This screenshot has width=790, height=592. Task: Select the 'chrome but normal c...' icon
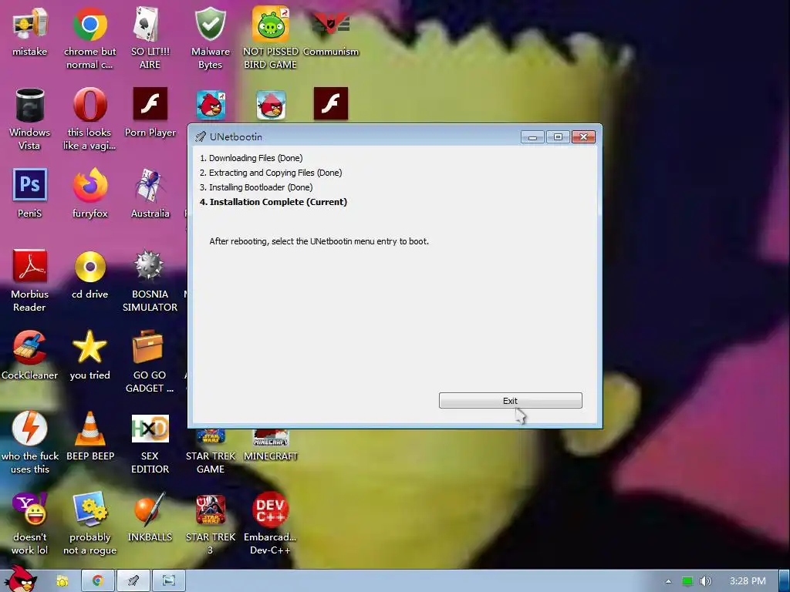[89, 39]
